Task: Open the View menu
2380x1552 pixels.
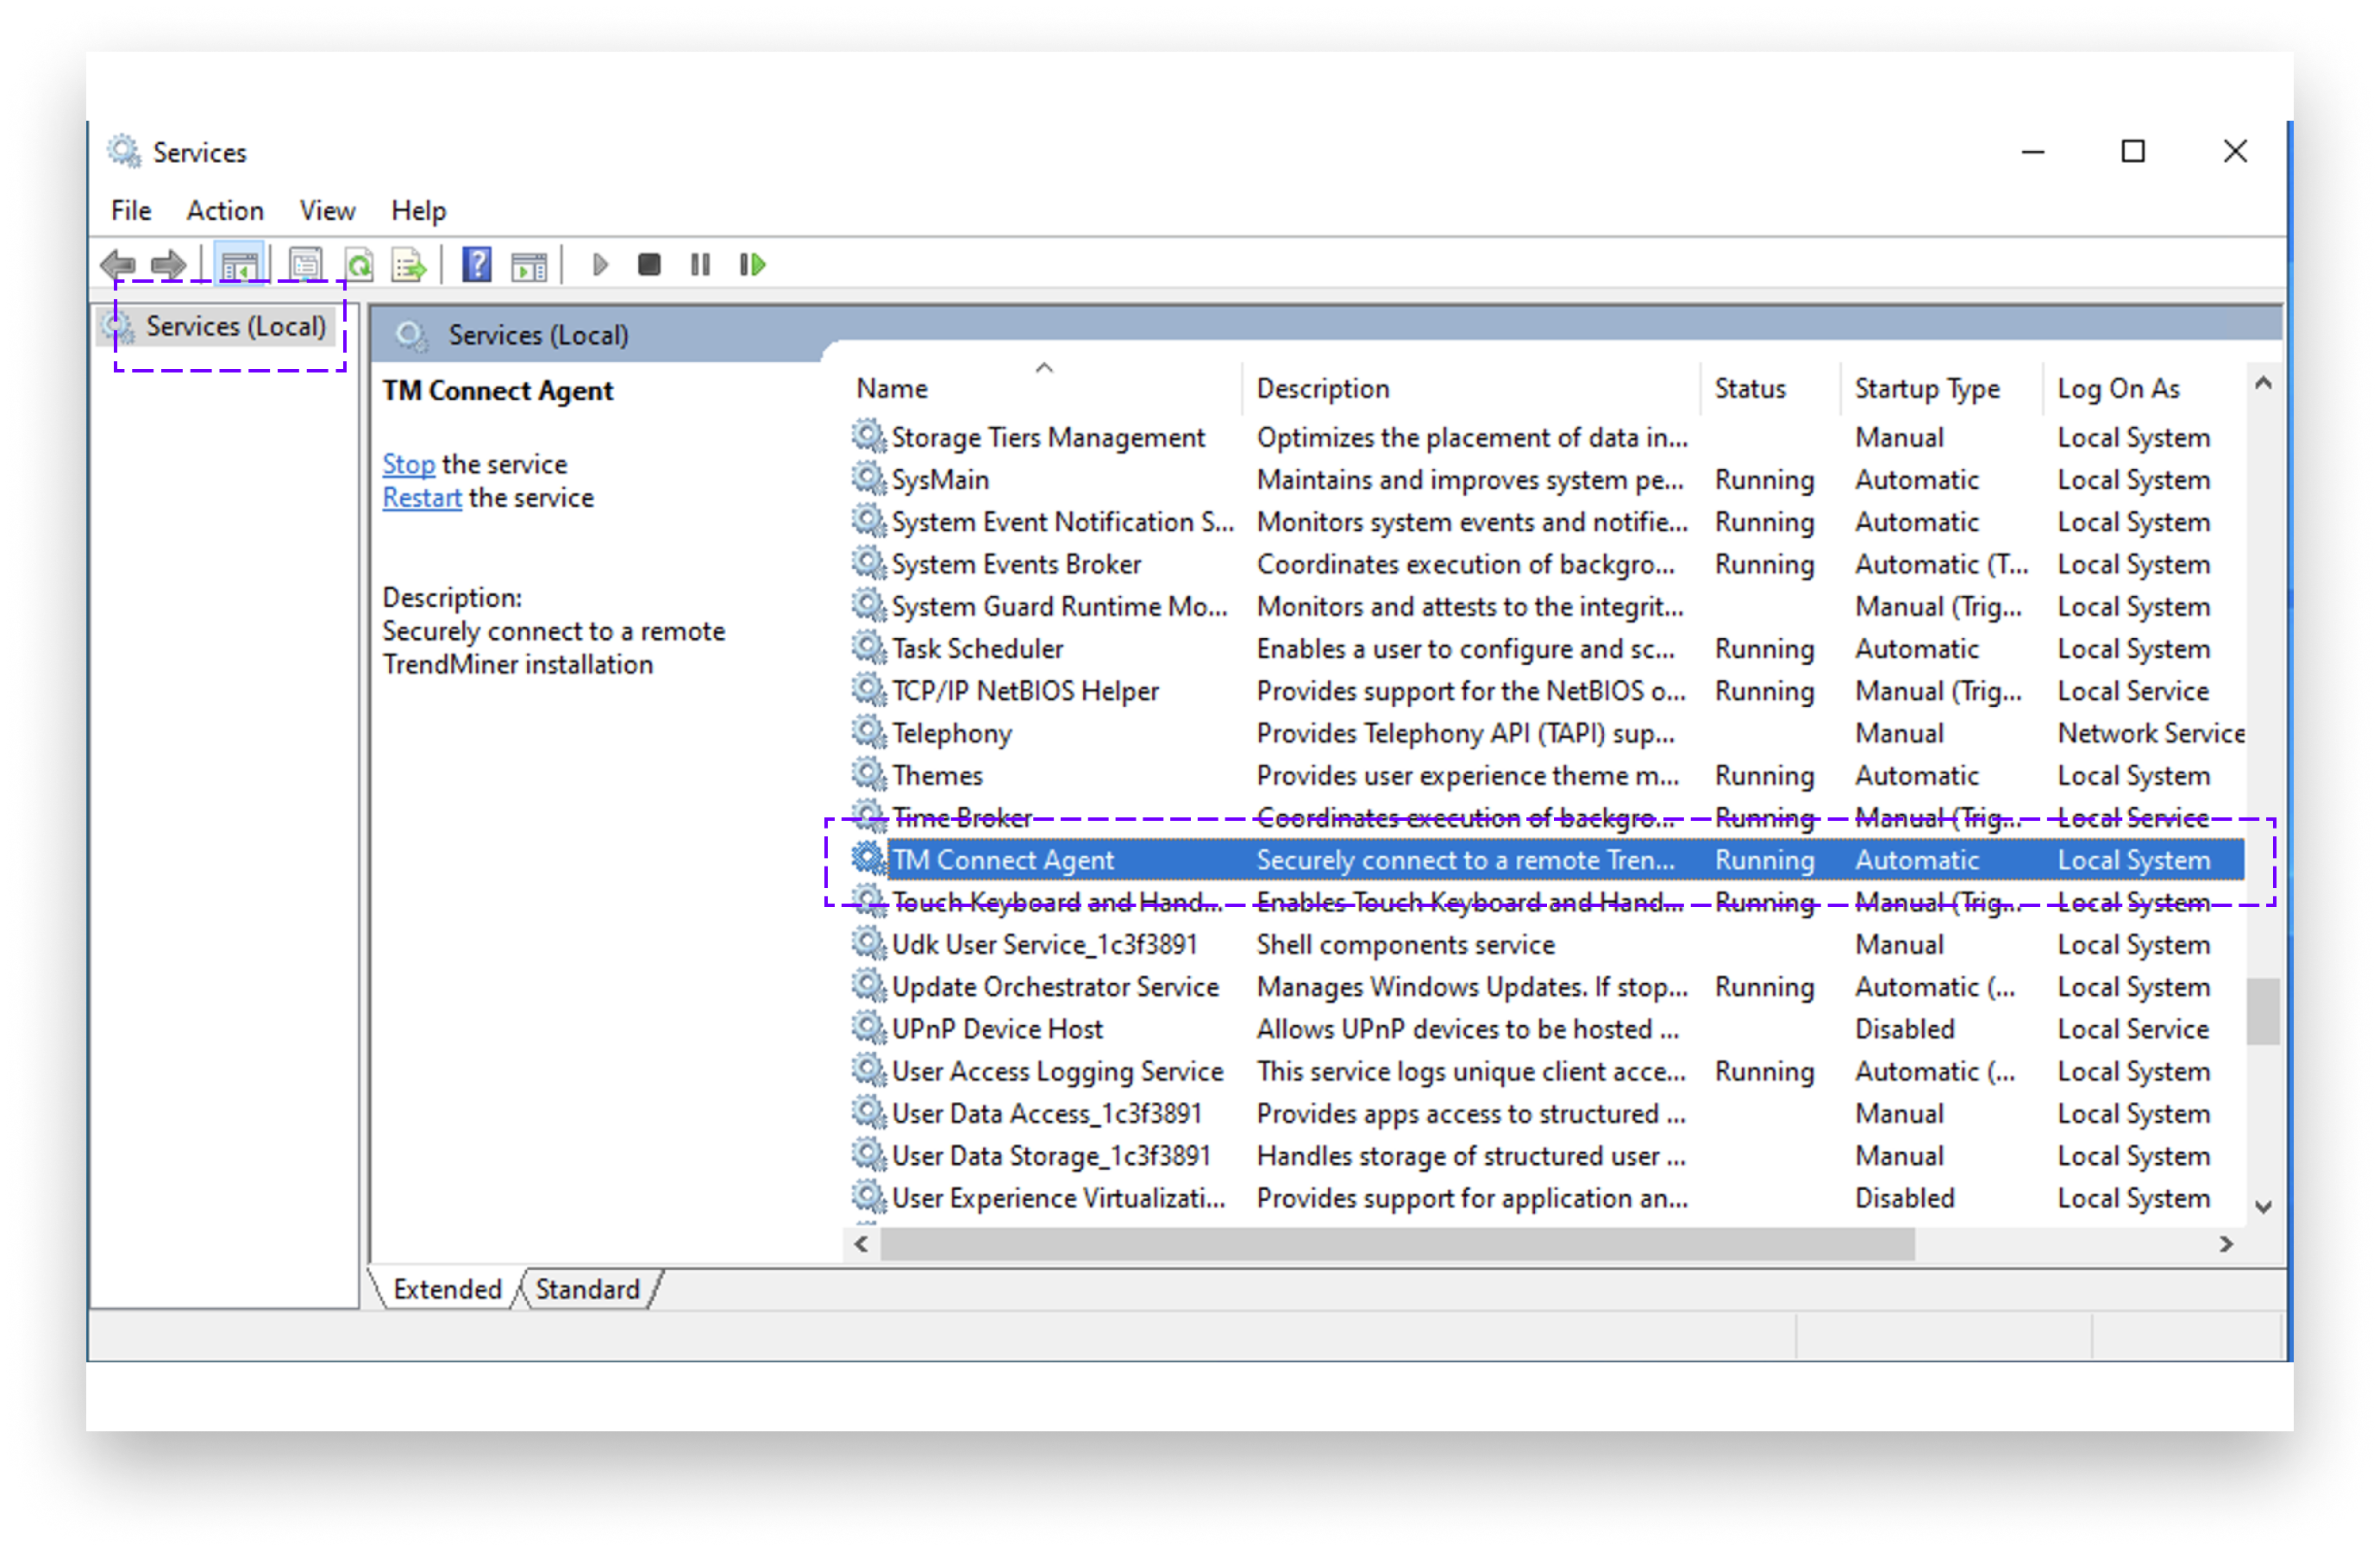Action: point(327,211)
